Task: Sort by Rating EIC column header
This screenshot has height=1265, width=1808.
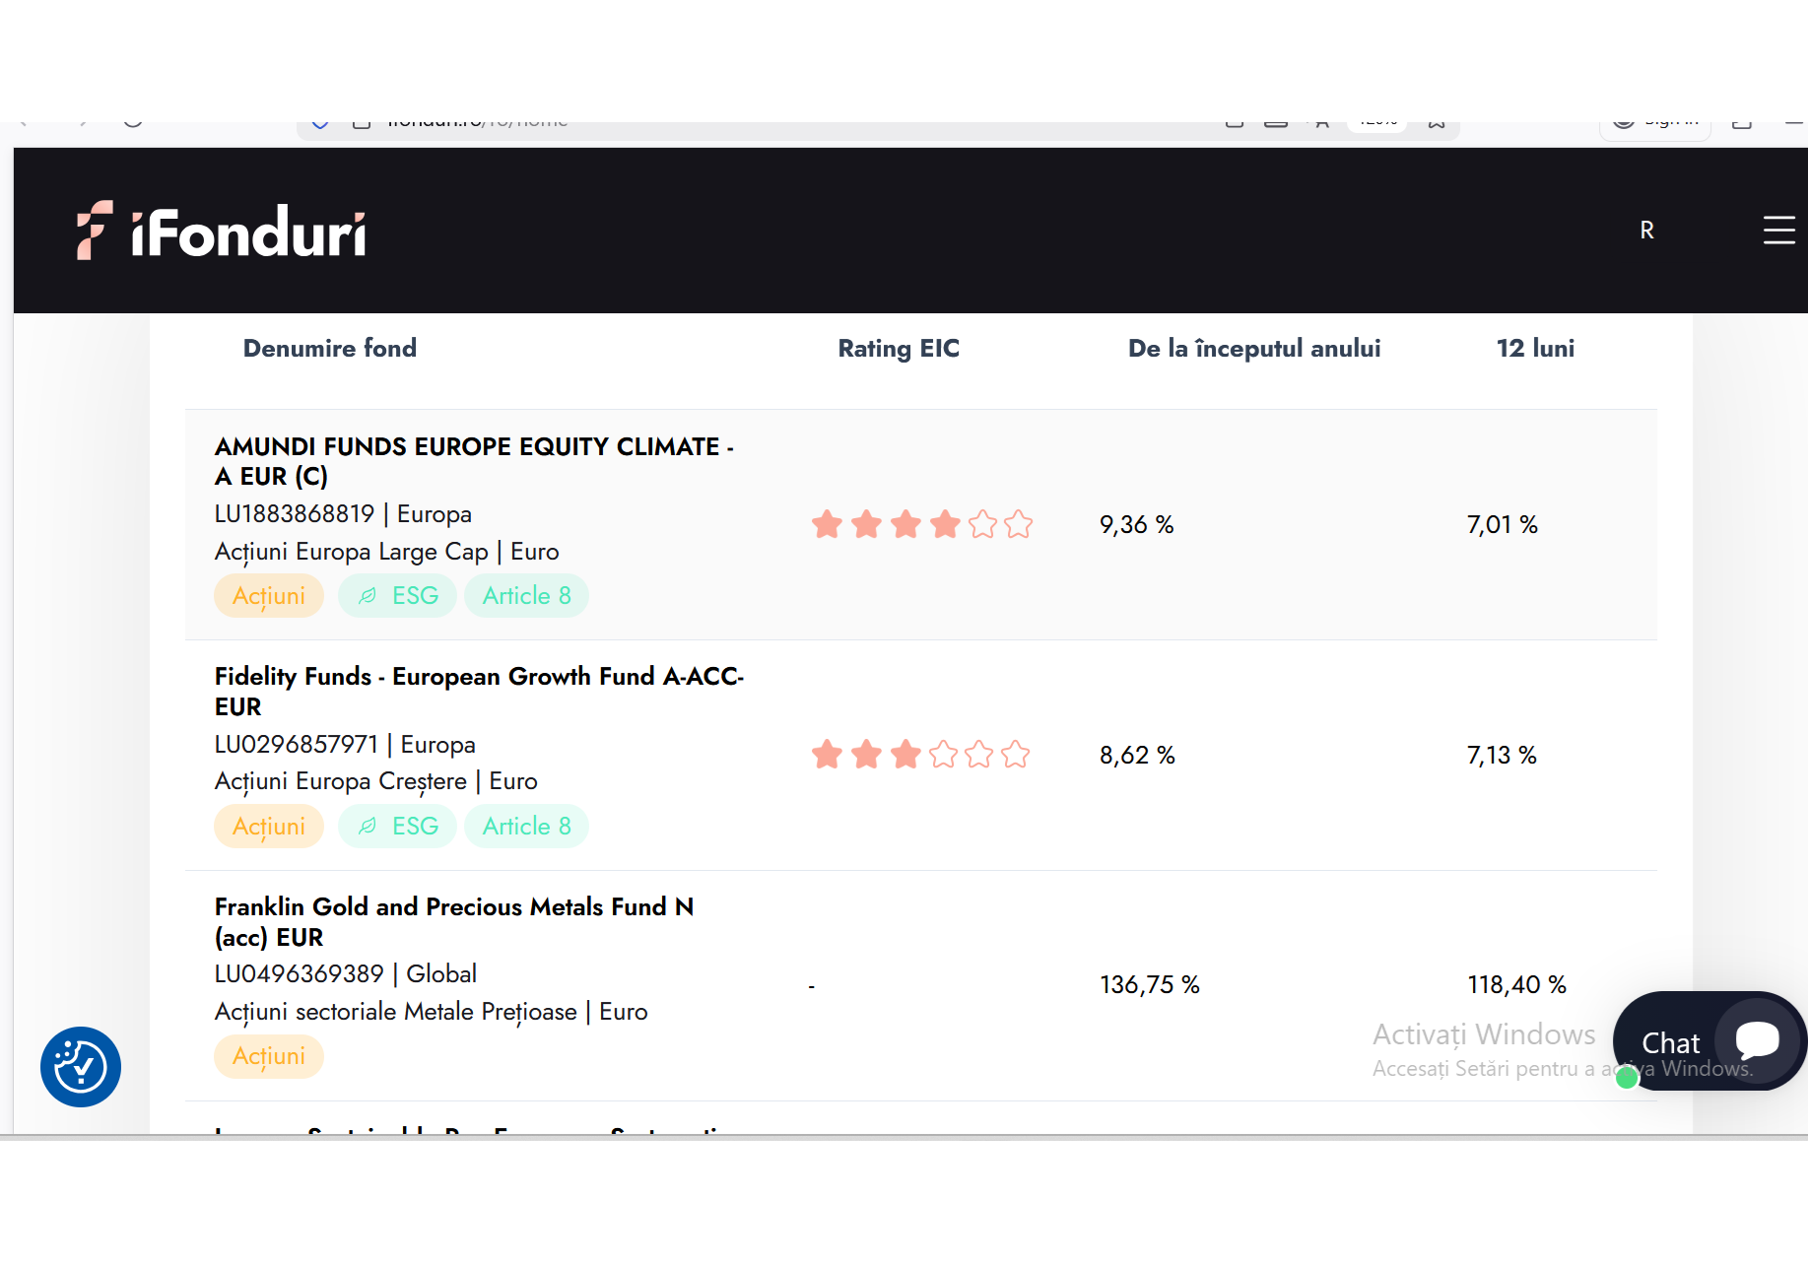Action: [898, 348]
